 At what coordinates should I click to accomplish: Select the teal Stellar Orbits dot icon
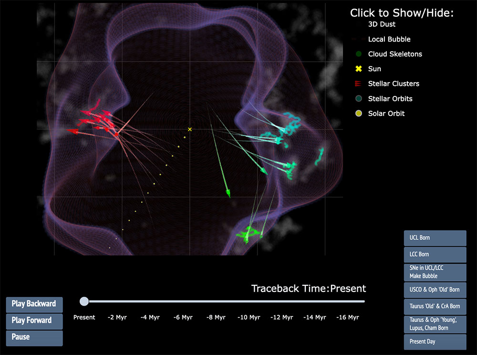(x=358, y=98)
